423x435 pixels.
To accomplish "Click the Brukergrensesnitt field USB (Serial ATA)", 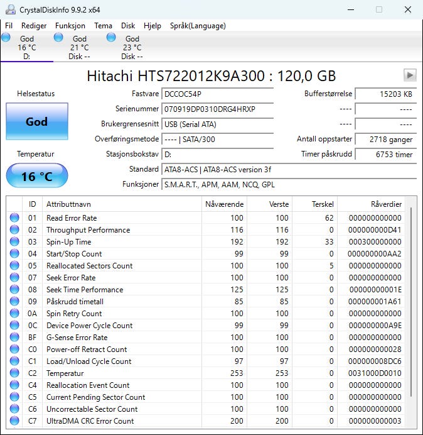I will point(217,124).
